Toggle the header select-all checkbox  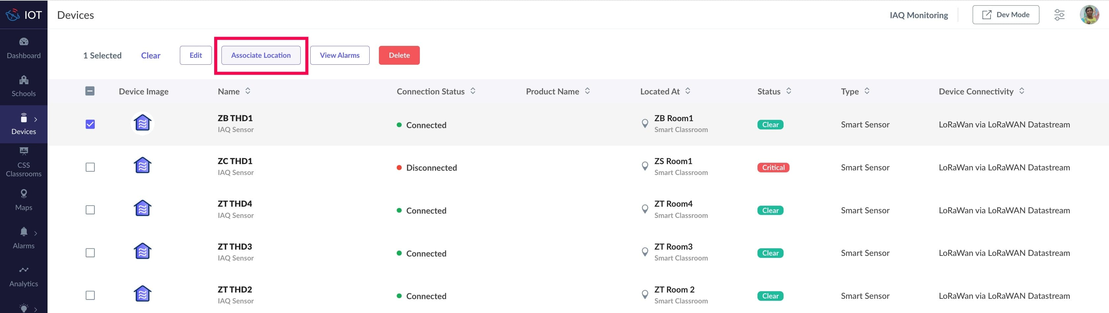[x=90, y=91]
